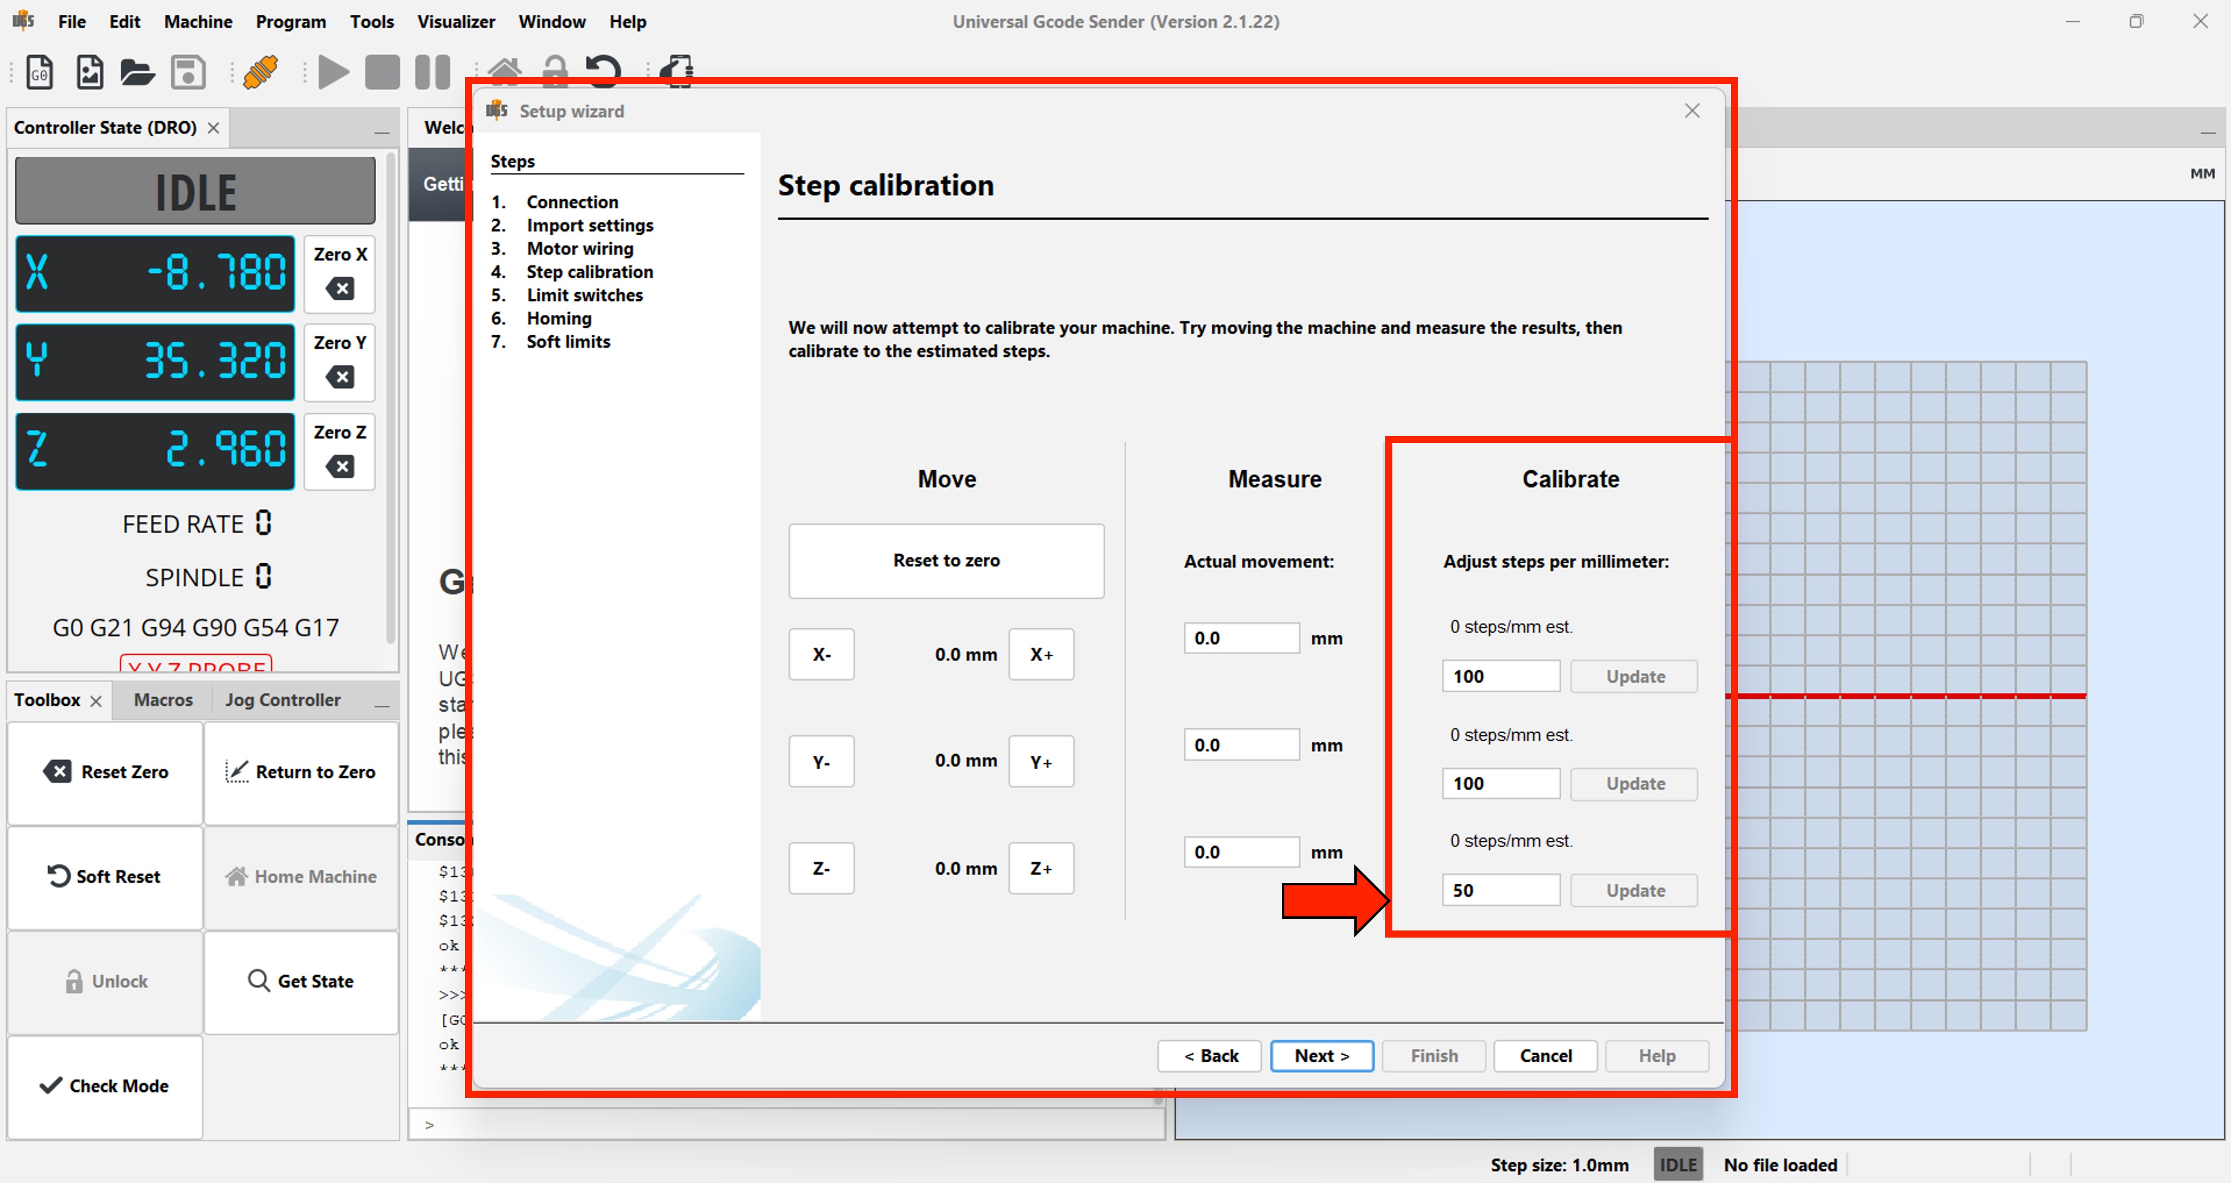Click the Reset to zero button

[946, 560]
